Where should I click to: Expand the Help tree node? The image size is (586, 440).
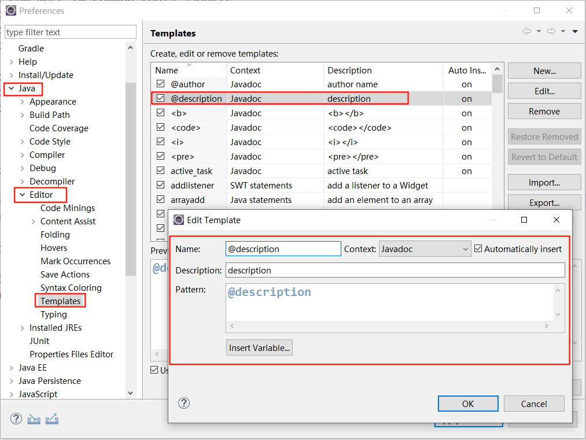[11, 62]
